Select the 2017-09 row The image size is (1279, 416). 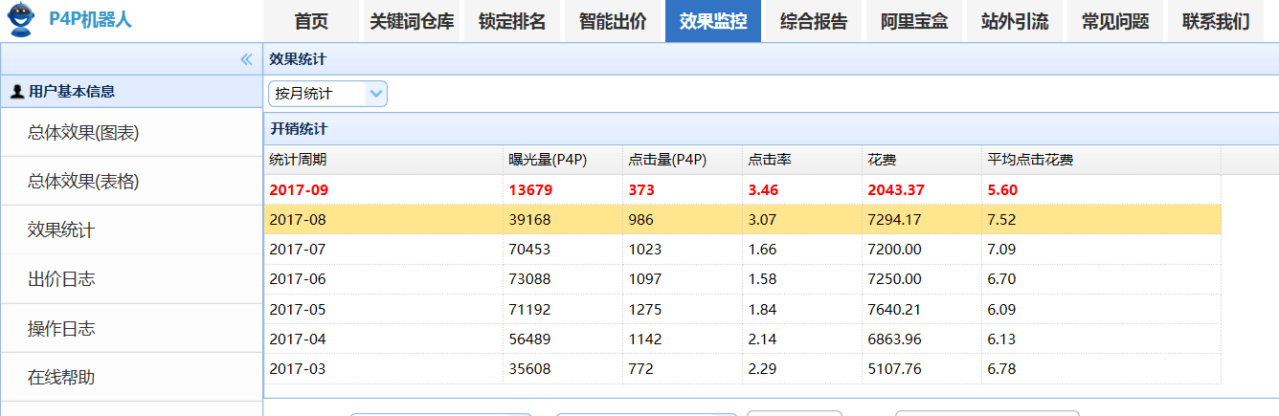point(742,189)
